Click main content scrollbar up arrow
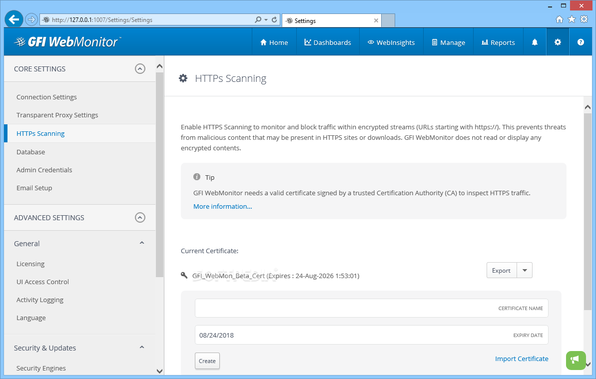 click(x=588, y=107)
